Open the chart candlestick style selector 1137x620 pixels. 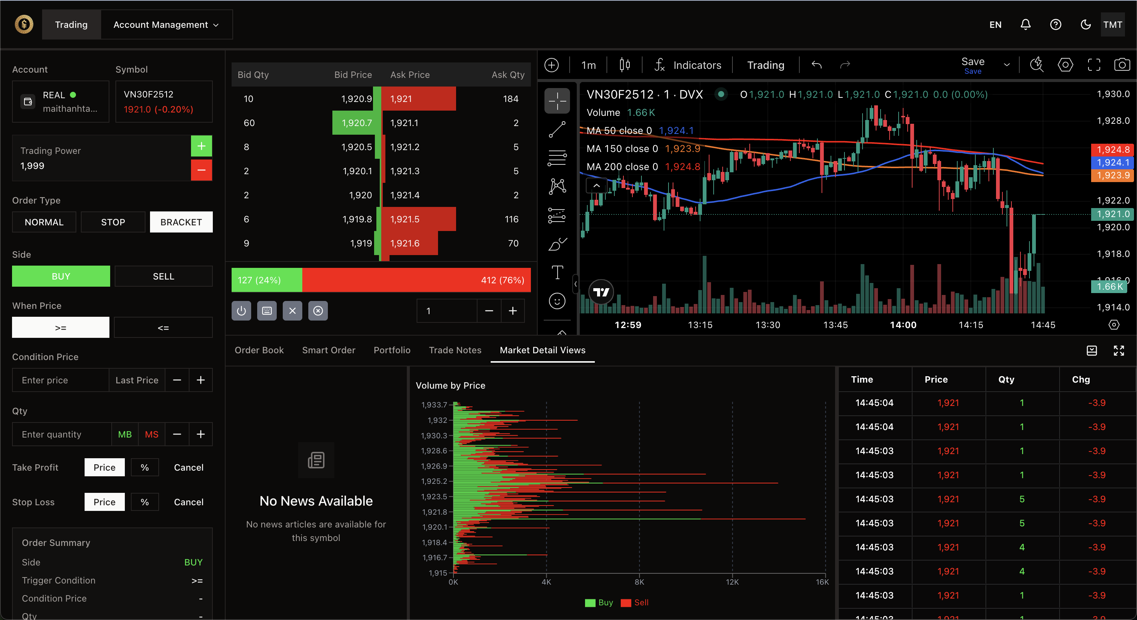(x=624, y=65)
